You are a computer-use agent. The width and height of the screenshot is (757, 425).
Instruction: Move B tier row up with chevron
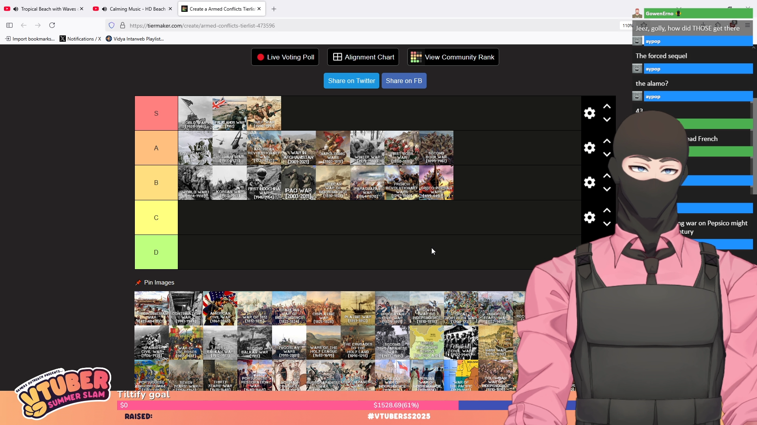click(x=607, y=176)
